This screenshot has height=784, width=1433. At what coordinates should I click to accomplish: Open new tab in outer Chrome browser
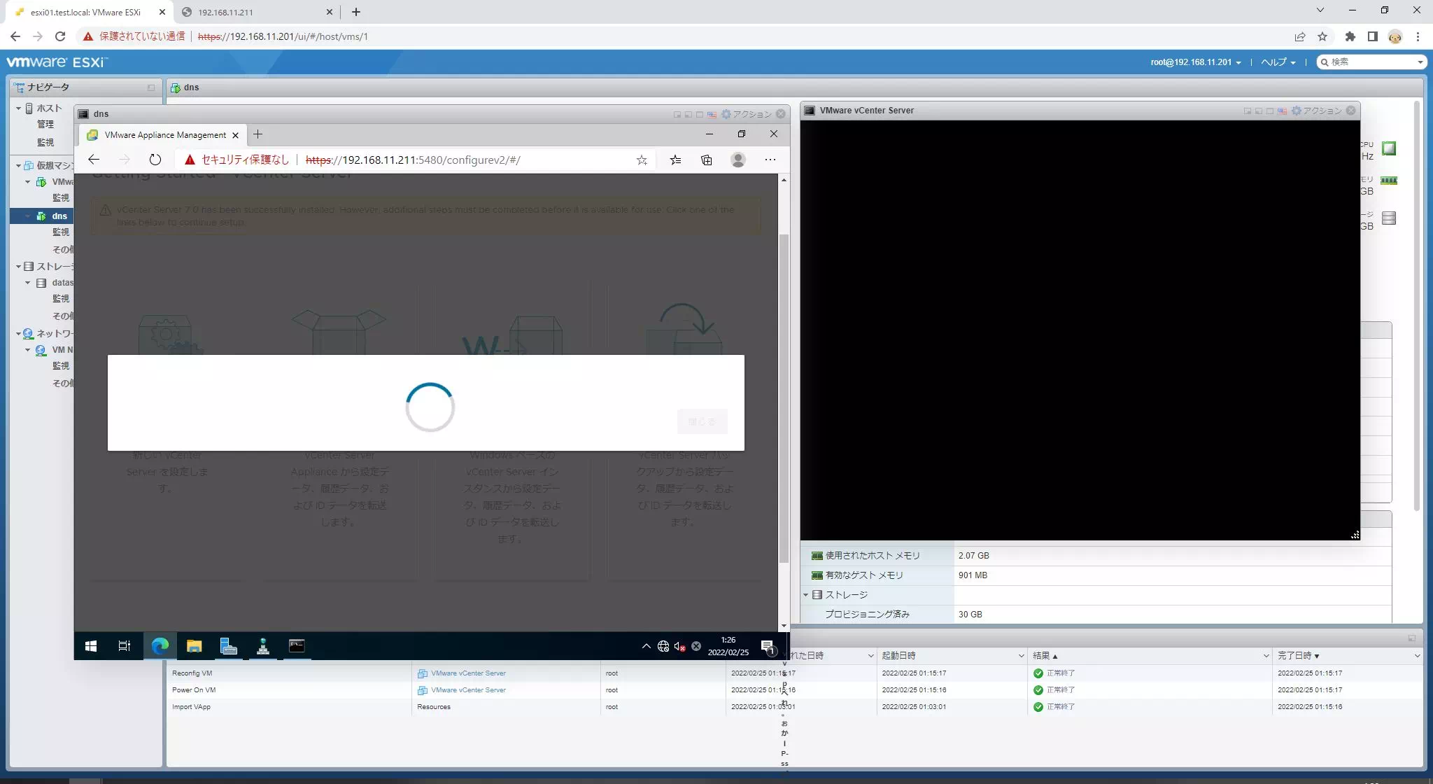point(356,12)
